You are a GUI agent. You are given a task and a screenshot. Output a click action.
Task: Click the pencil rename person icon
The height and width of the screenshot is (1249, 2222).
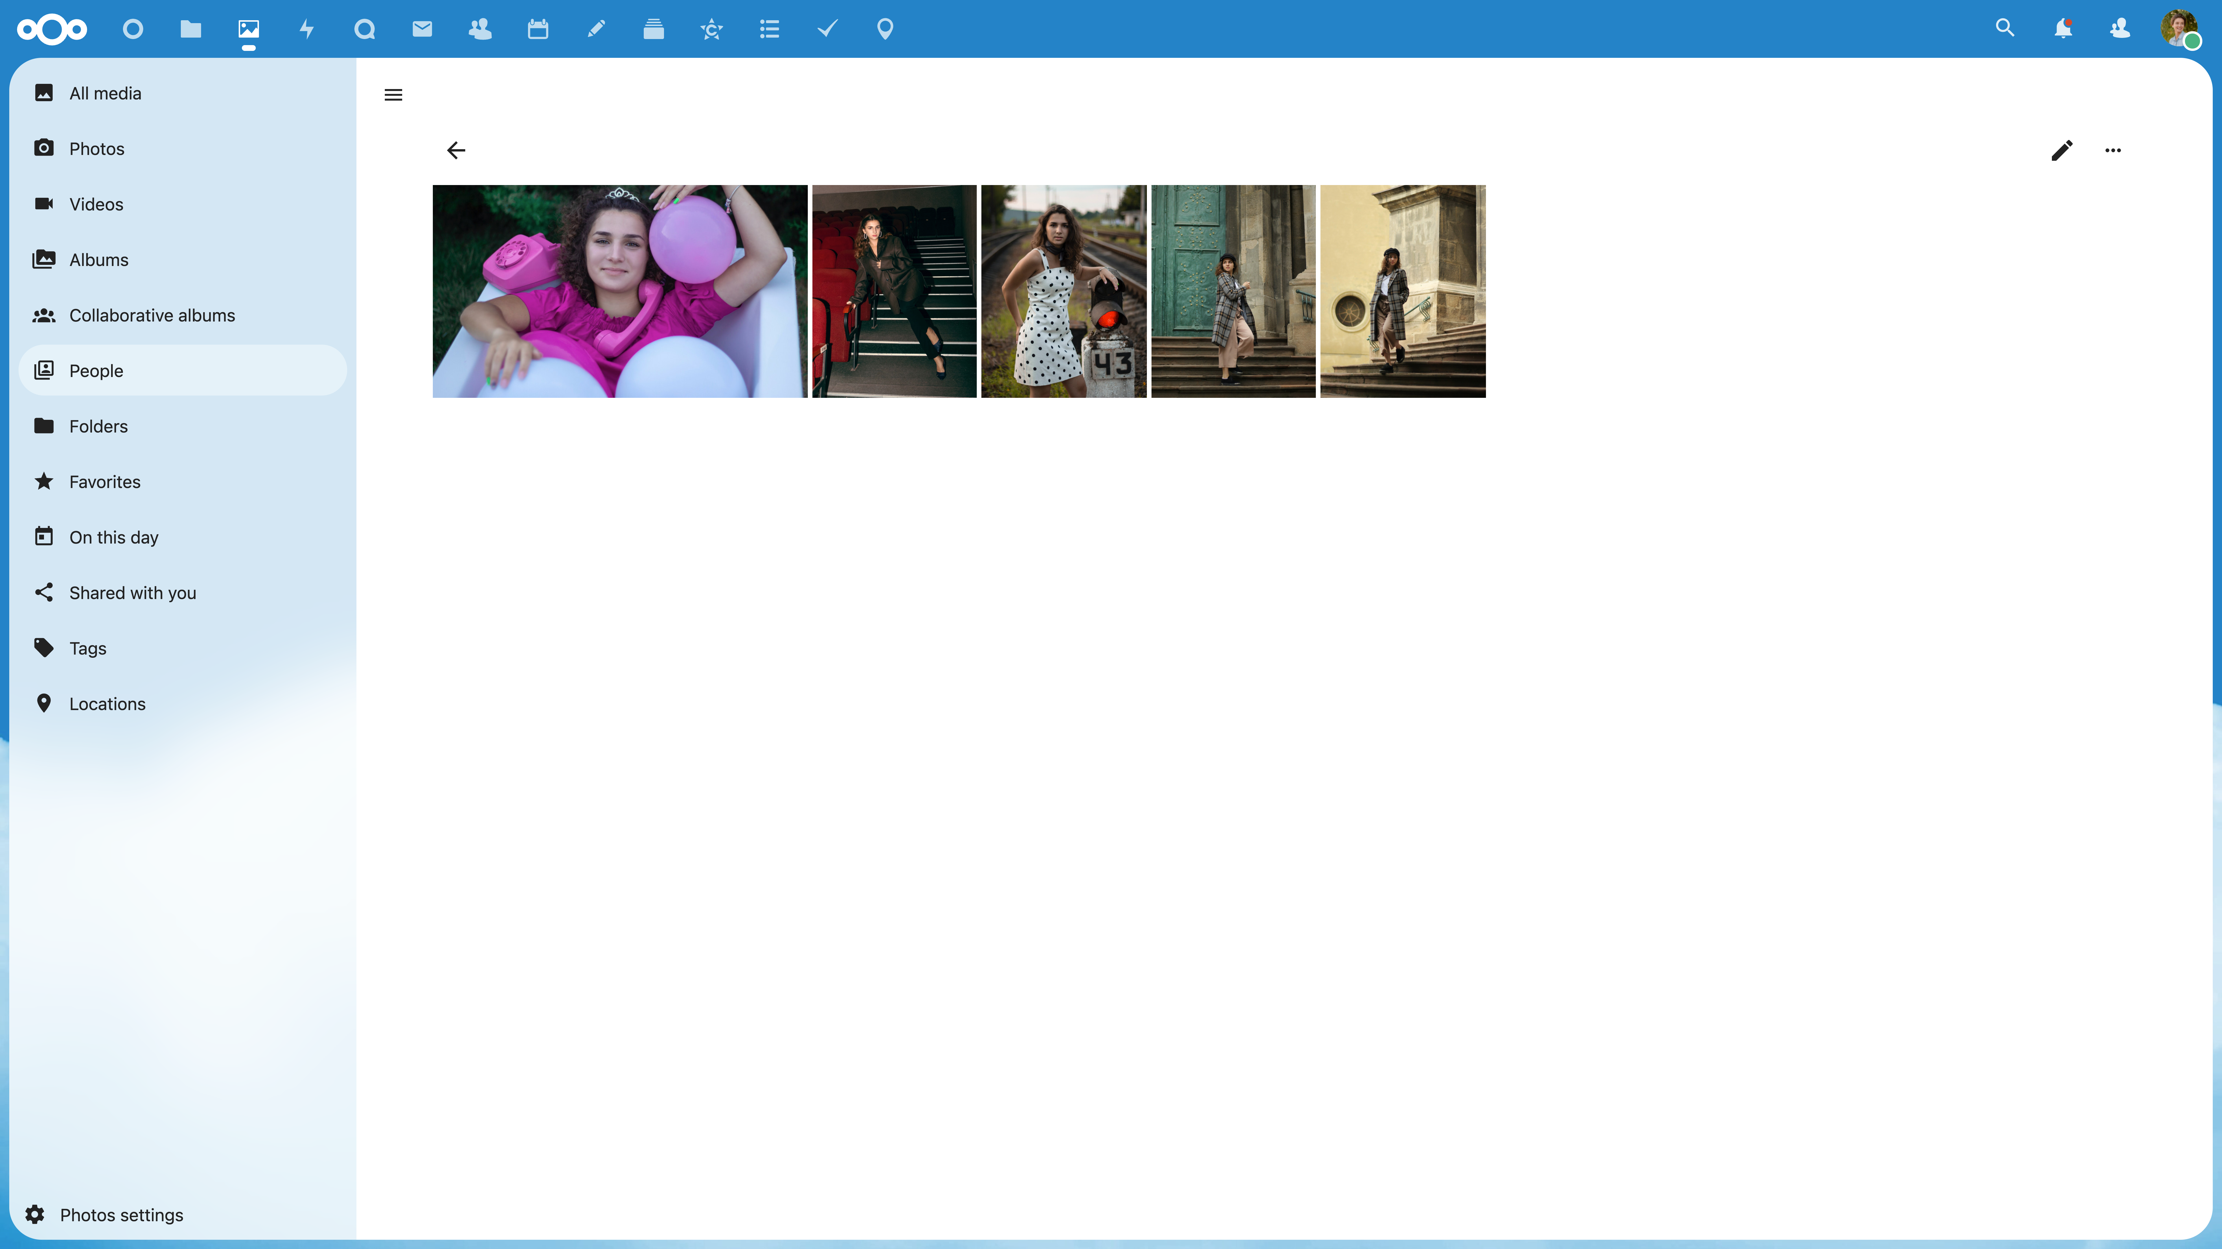2061,150
